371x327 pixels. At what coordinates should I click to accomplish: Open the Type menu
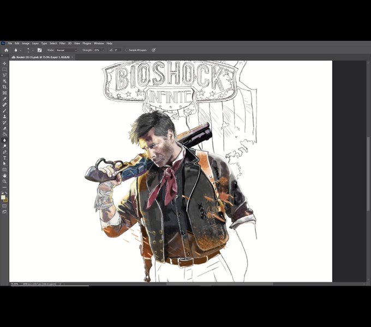click(44, 43)
